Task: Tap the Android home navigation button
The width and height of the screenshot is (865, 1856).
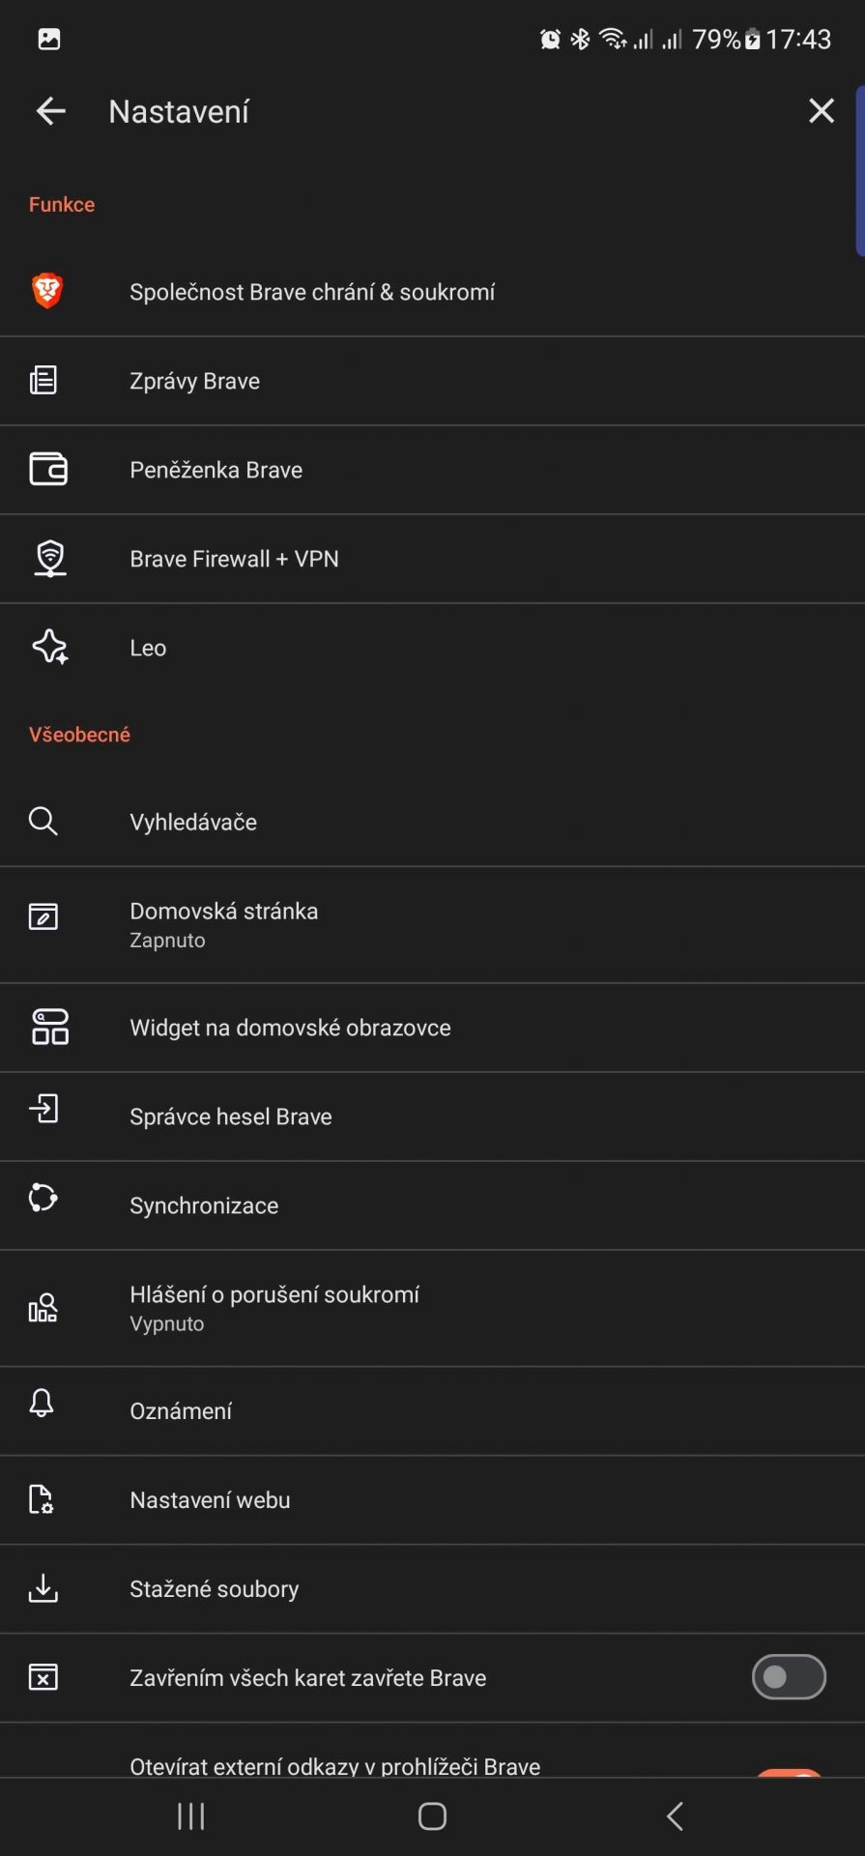Action: [432, 1816]
